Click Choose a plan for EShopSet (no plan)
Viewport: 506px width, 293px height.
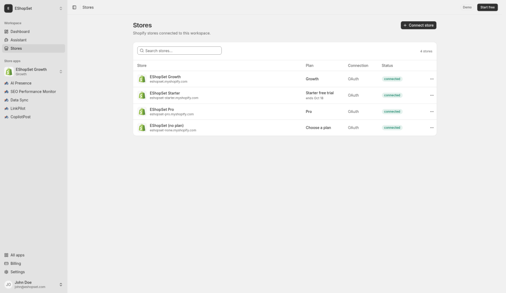(x=318, y=127)
